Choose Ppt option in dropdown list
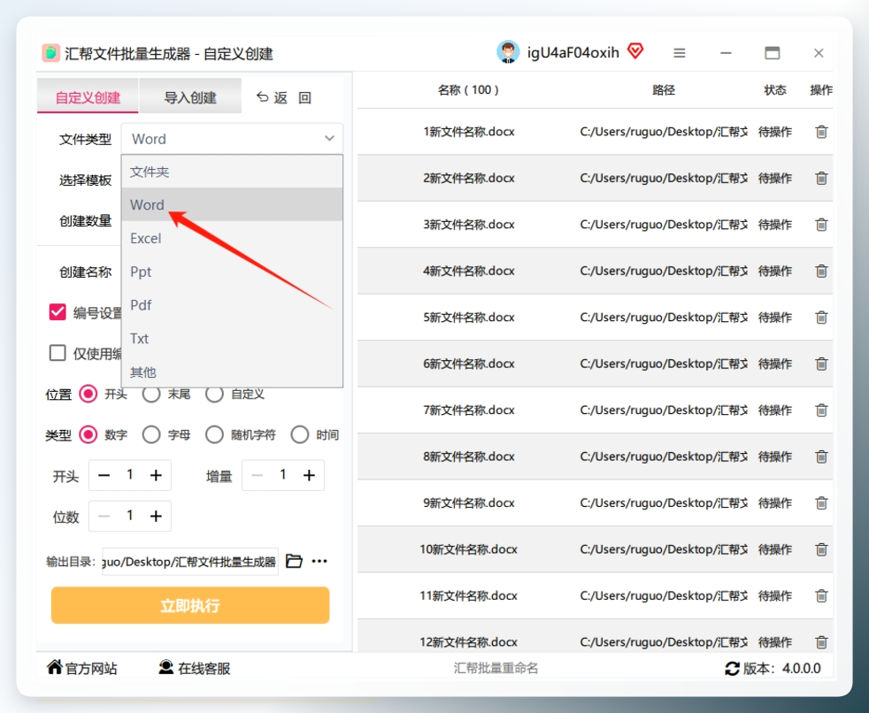869x713 pixels. (232, 272)
